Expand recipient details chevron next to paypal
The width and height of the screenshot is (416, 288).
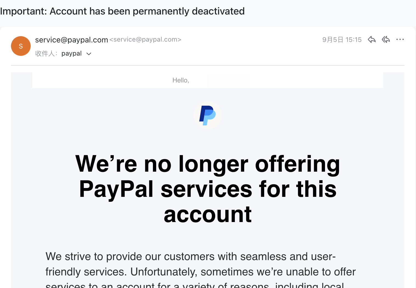tap(89, 54)
